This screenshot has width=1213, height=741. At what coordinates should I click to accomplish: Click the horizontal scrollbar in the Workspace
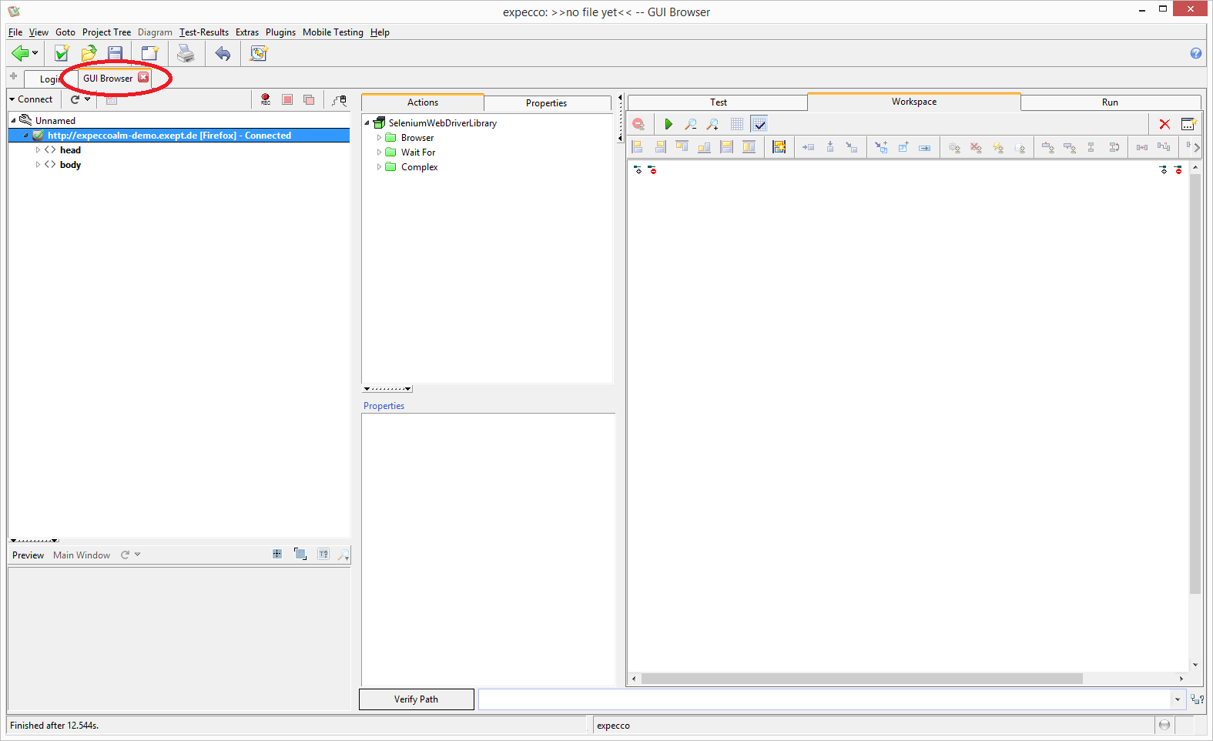click(861, 679)
